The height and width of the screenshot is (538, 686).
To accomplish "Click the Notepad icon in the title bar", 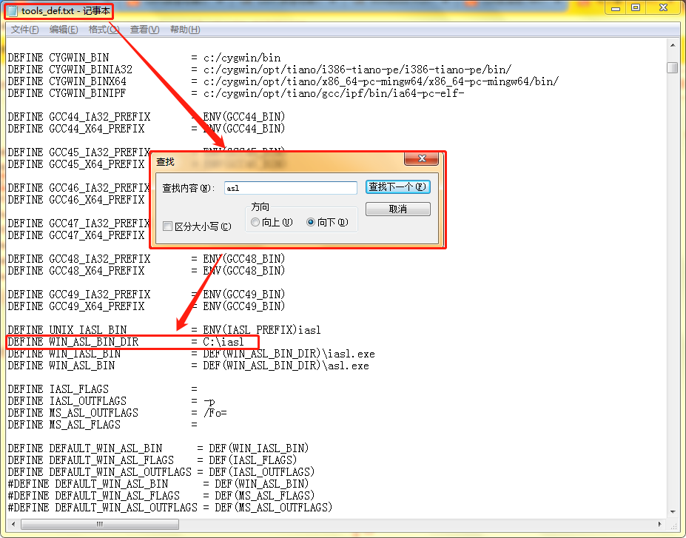I will click(x=10, y=10).
